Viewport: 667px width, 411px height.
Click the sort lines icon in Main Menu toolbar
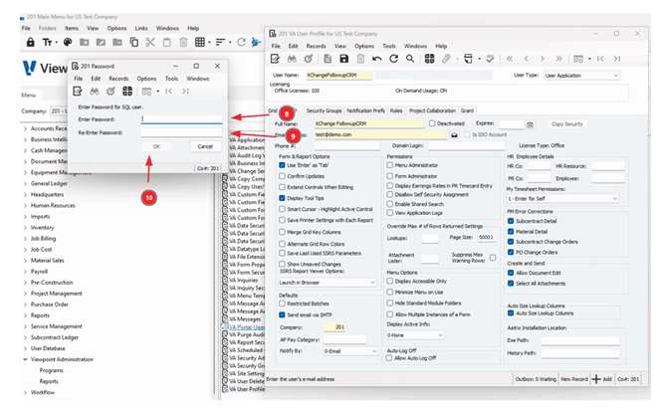click(x=220, y=42)
